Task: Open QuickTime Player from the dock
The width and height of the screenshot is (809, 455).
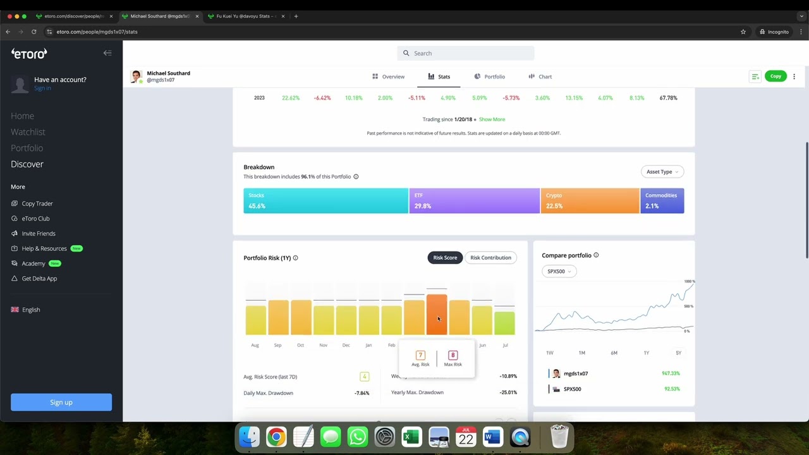Action: point(520,437)
